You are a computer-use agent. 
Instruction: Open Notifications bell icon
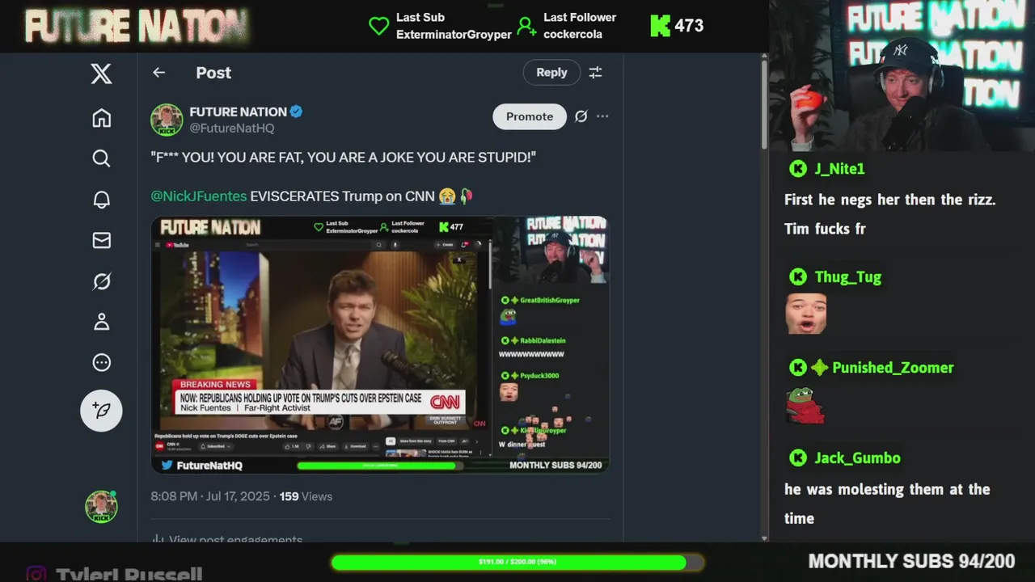pos(101,200)
